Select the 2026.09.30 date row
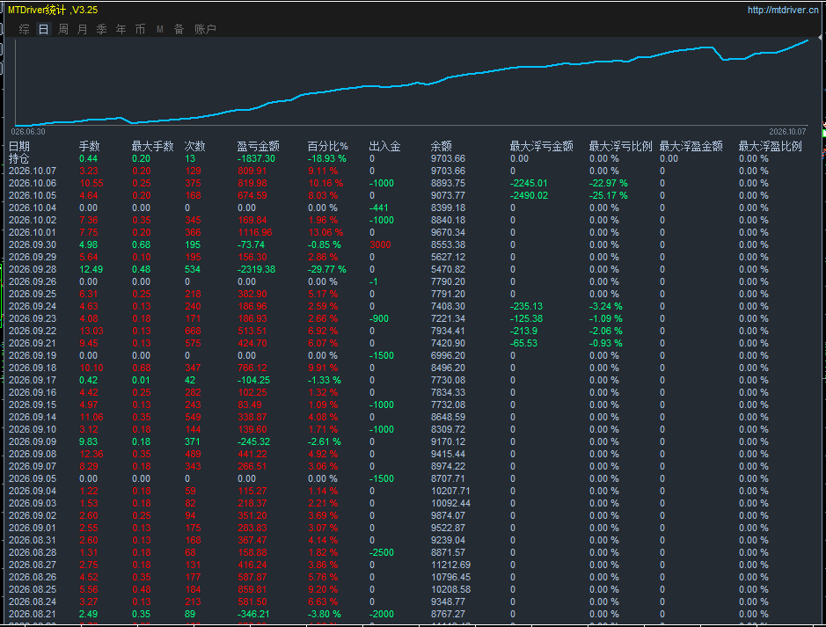 (x=33, y=244)
